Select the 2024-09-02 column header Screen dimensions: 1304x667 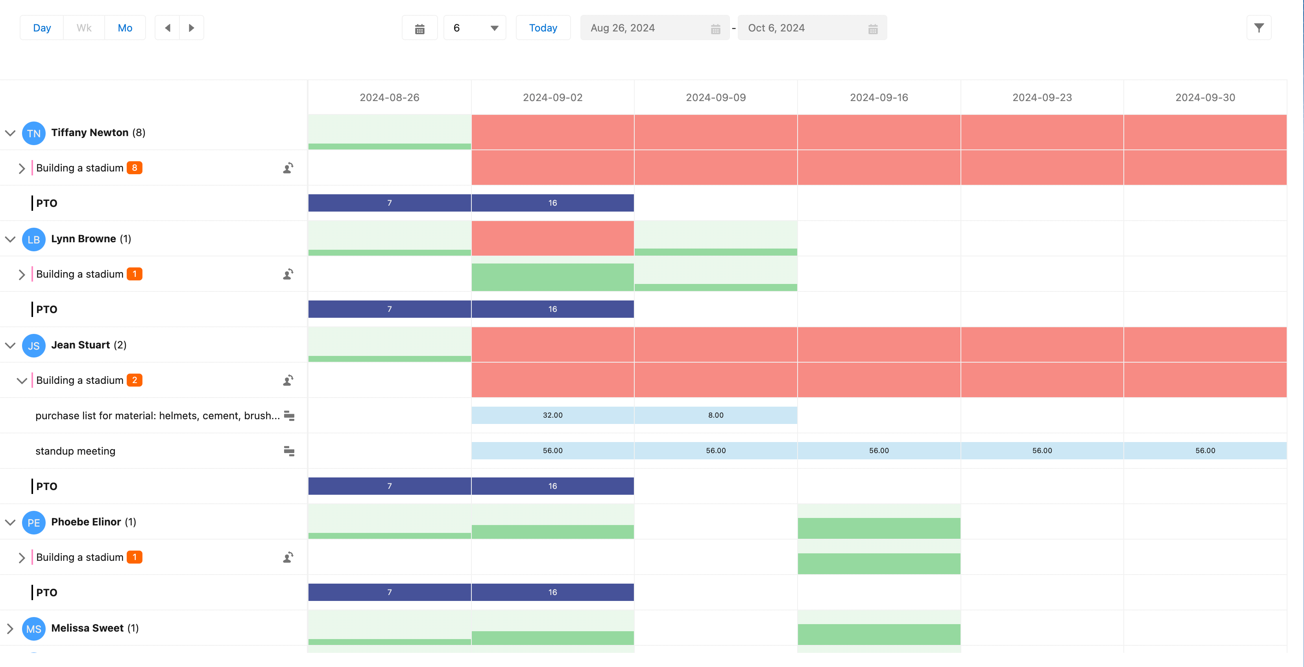(x=553, y=98)
